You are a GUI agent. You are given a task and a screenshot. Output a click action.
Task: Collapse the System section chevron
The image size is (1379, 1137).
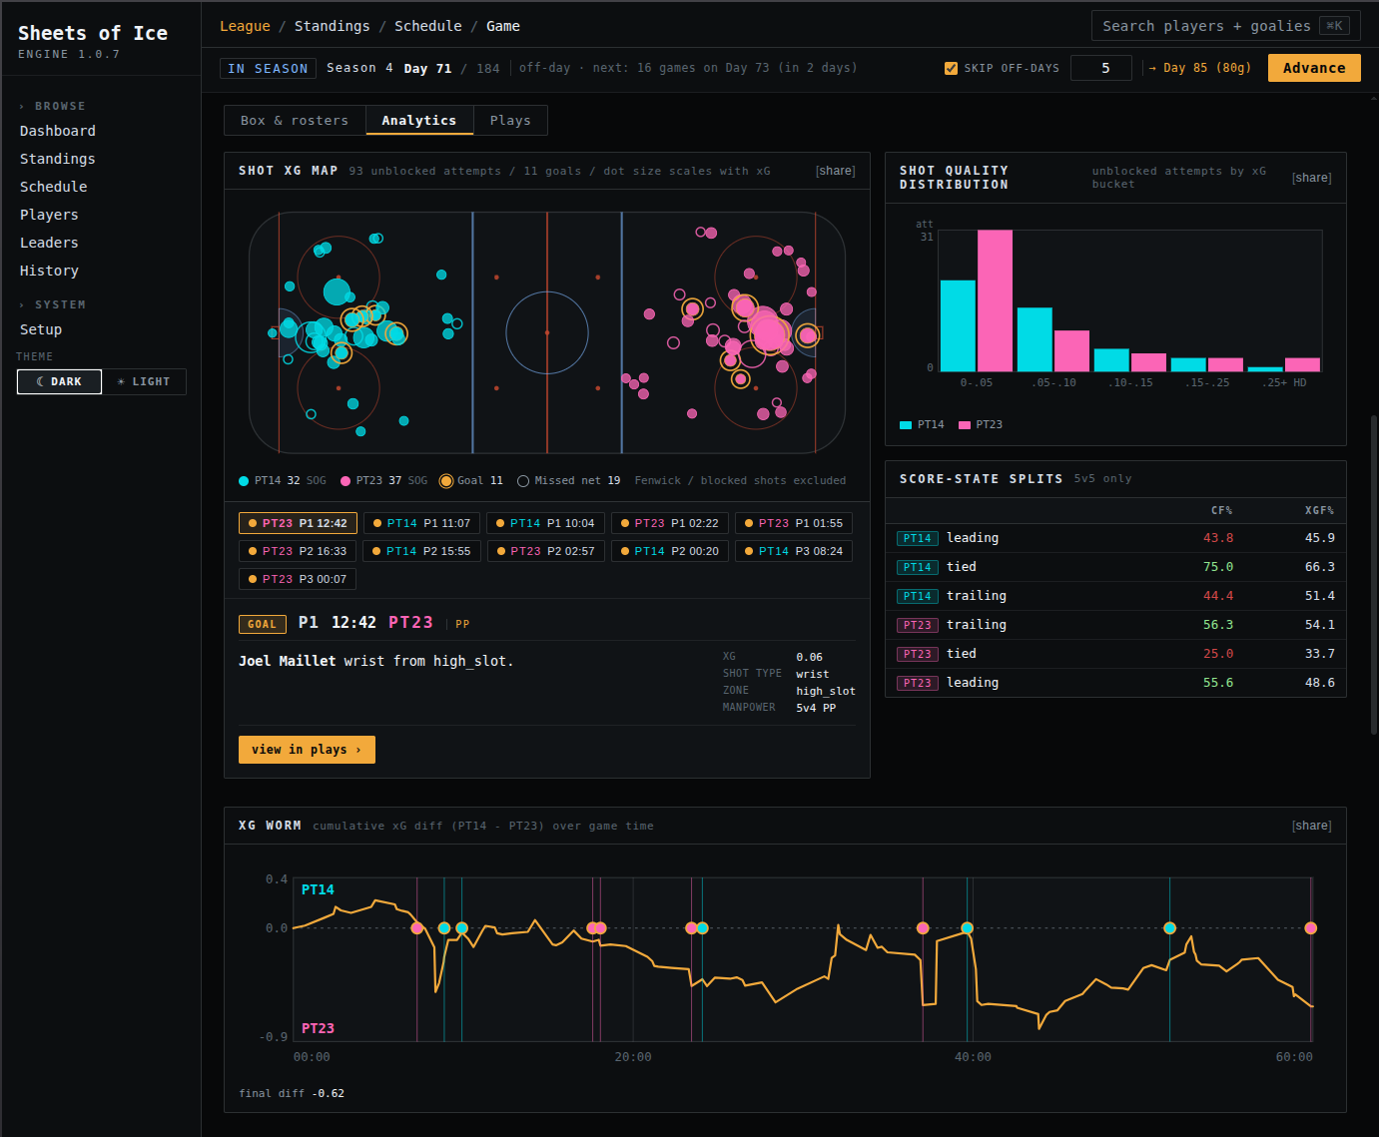[x=22, y=304]
